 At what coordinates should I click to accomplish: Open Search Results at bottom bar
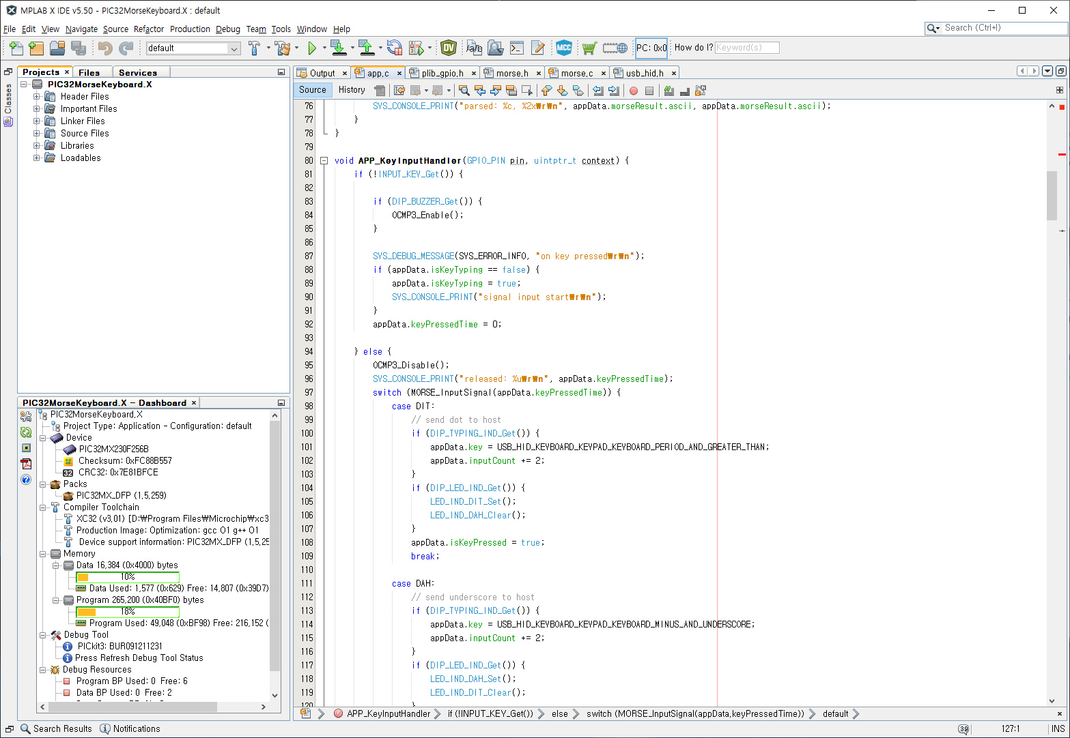pos(56,729)
